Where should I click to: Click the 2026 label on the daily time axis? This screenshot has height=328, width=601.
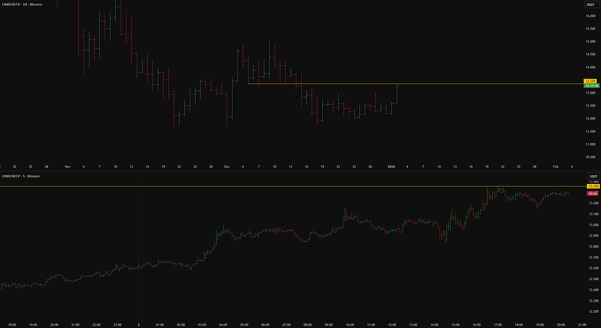[391, 166]
